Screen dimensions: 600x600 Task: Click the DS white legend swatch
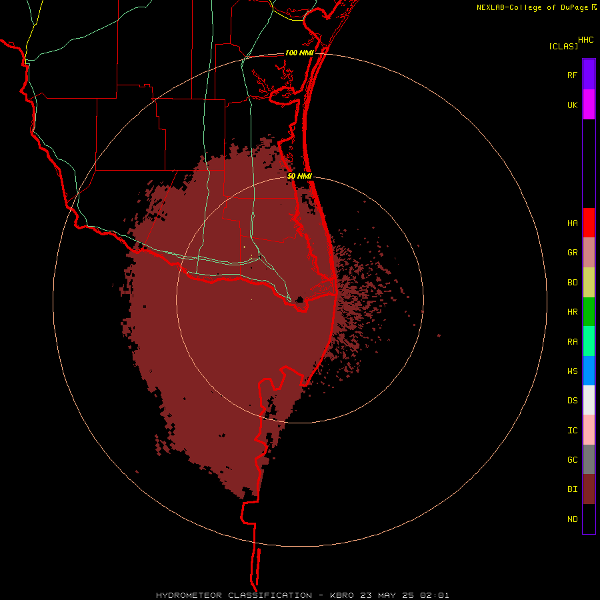pyautogui.click(x=589, y=400)
